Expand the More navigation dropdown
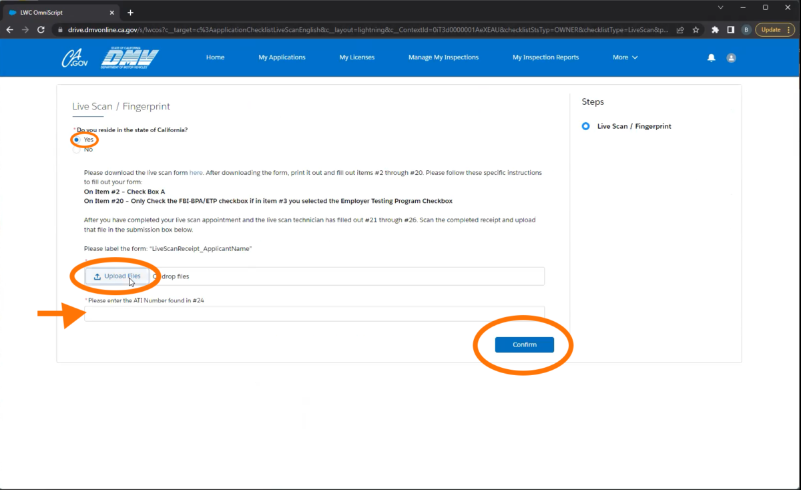This screenshot has height=490, width=801. (x=625, y=57)
